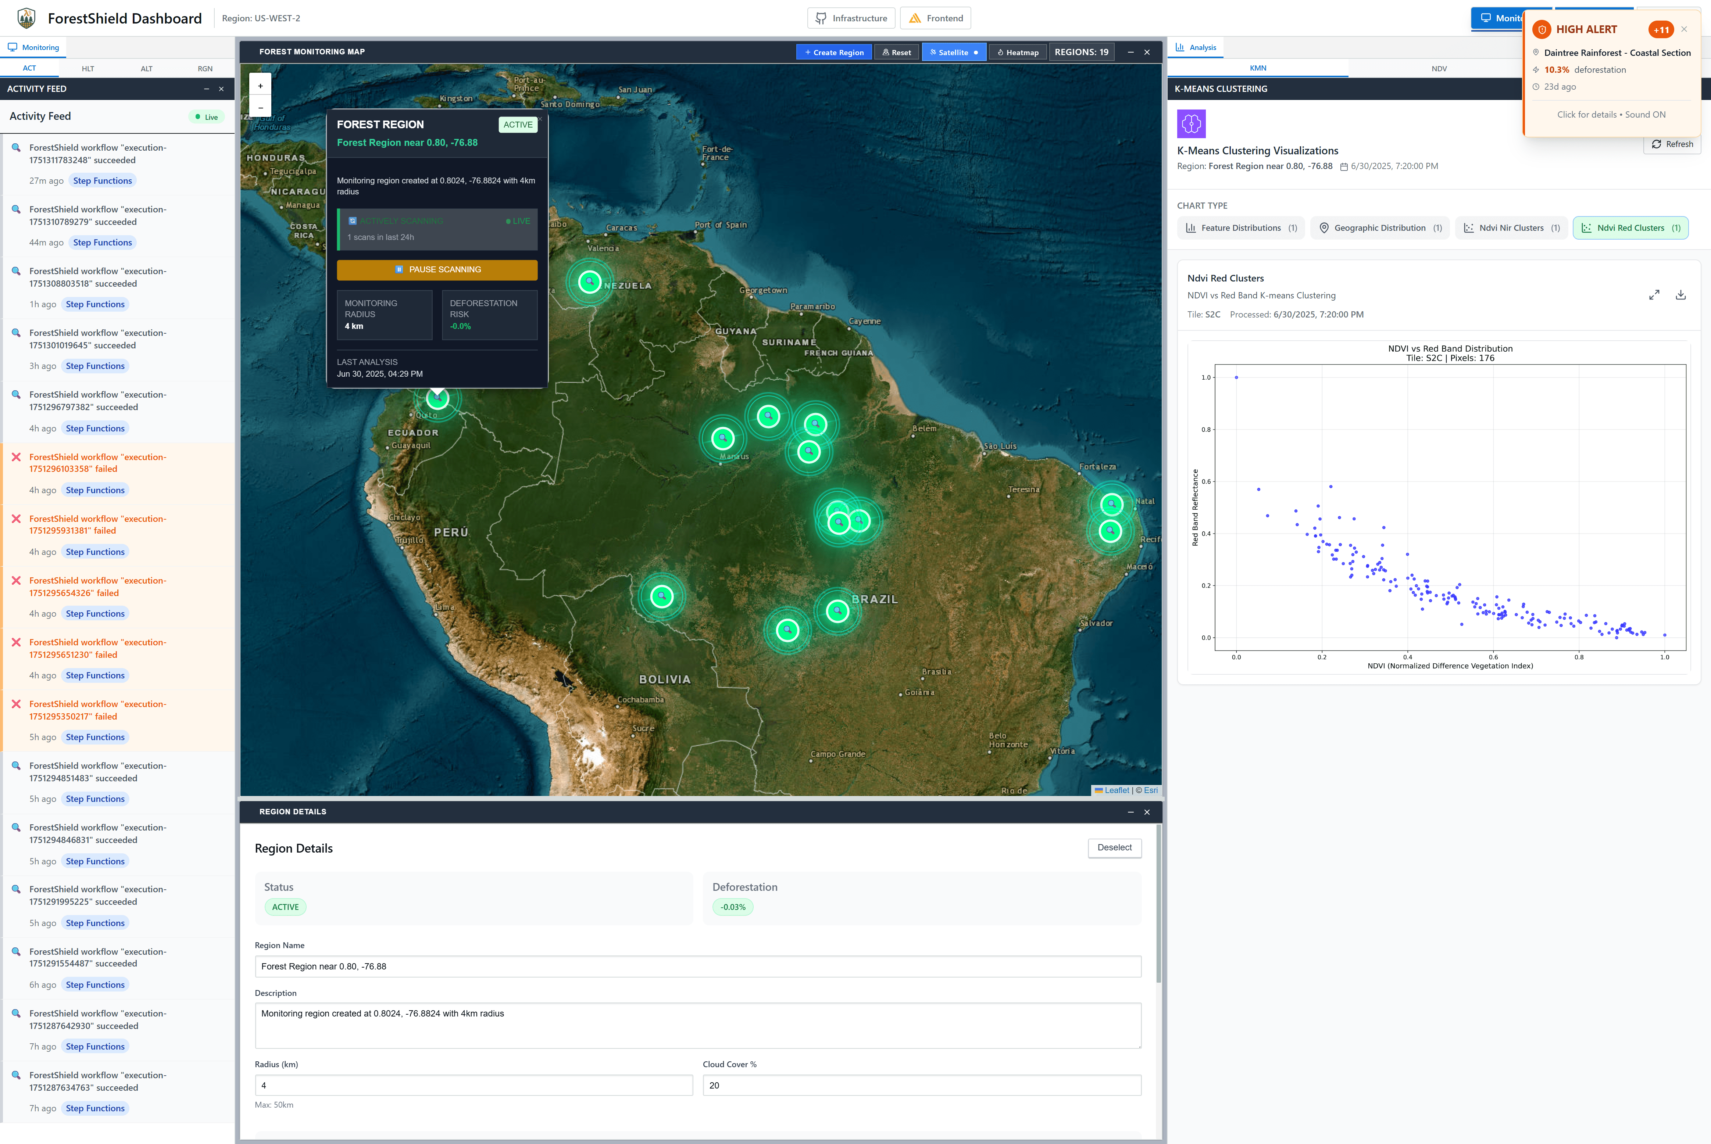Click the map marker near Lima, Peru
The image size is (1711, 1144).
(661, 596)
